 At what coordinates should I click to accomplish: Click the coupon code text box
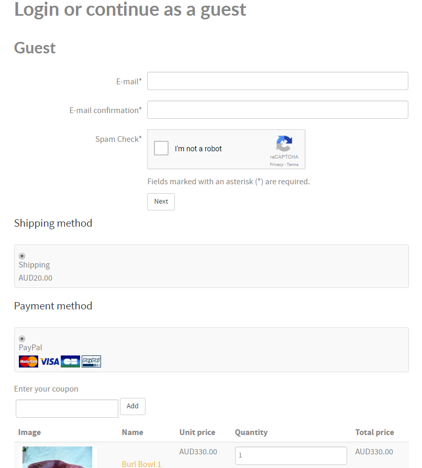(67, 408)
